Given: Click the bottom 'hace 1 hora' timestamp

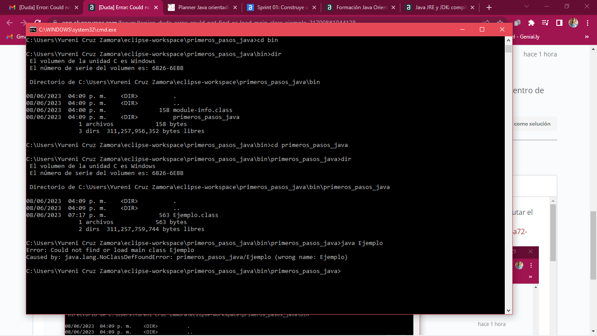Looking at the screenshot, I should tap(492, 324).
